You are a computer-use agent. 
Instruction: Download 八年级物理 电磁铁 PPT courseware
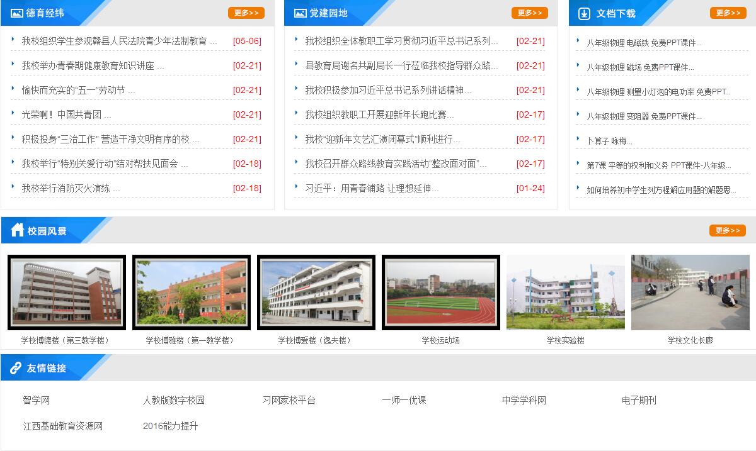pyautogui.click(x=644, y=43)
